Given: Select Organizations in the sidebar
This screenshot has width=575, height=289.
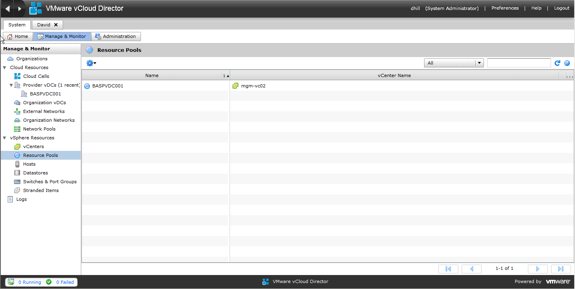Looking at the screenshot, I should (x=32, y=59).
